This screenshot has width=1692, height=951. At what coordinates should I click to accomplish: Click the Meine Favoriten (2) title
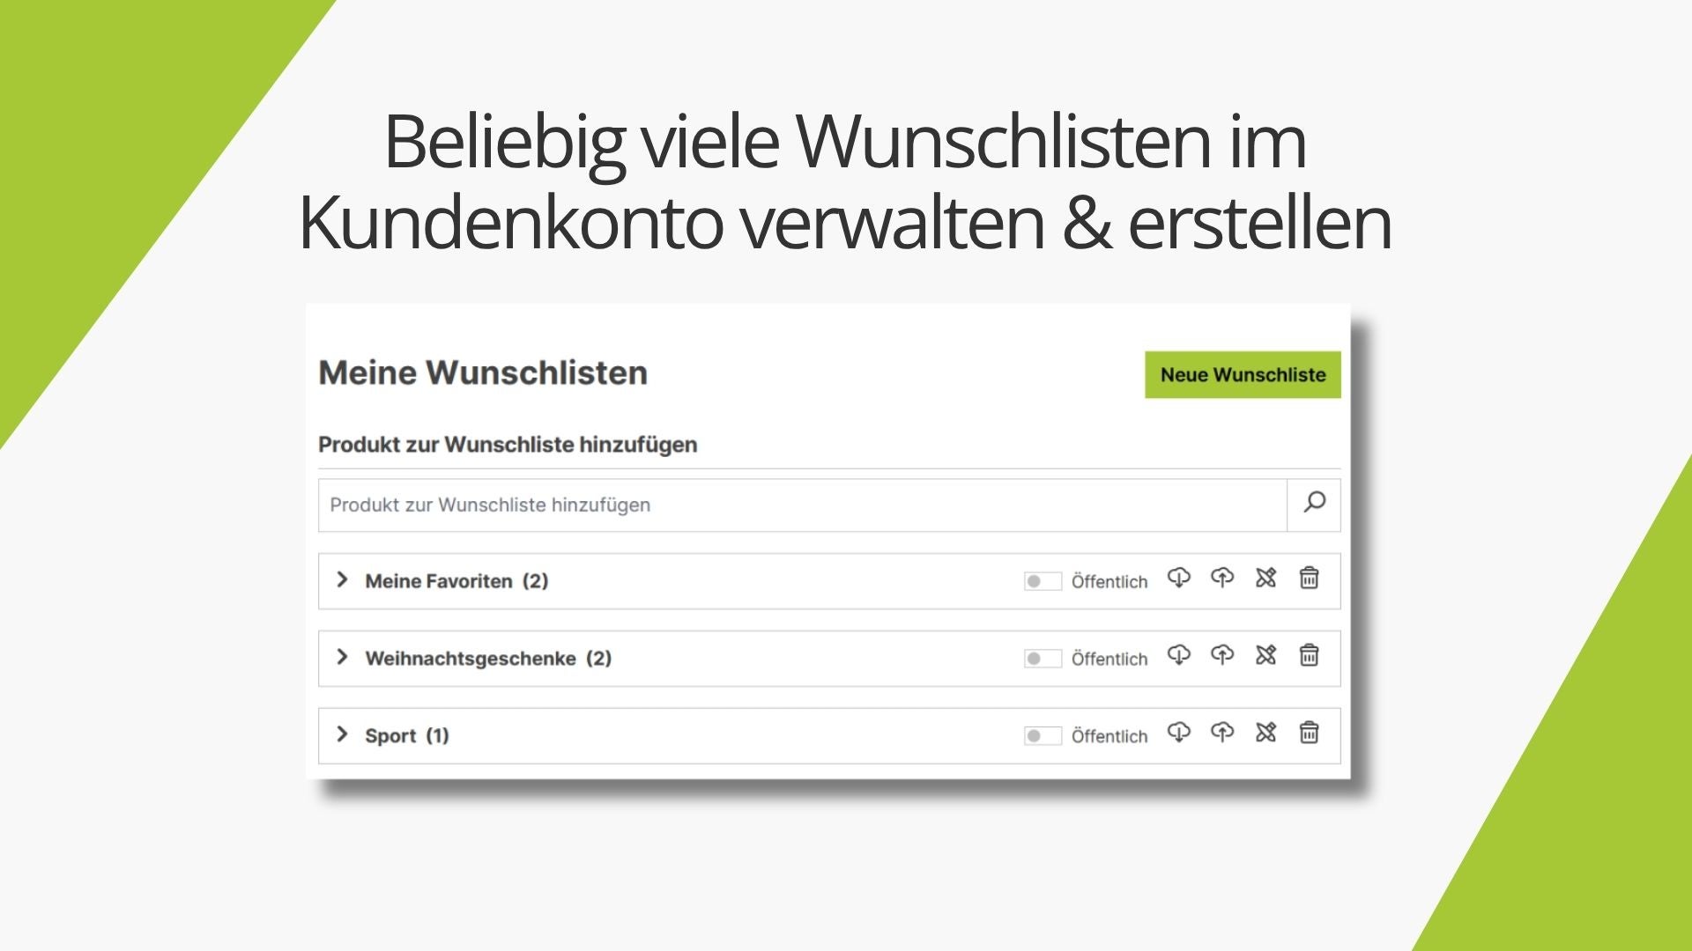[456, 581]
